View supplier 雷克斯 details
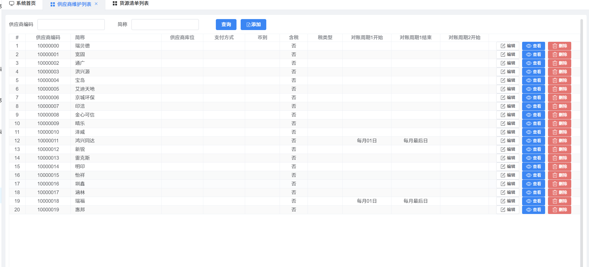Image resolution: width=589 pixels, height=267 pixels. click(x=533, y=158)
